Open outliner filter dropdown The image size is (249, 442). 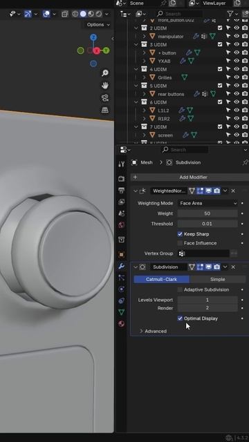[x=233, y=14]
